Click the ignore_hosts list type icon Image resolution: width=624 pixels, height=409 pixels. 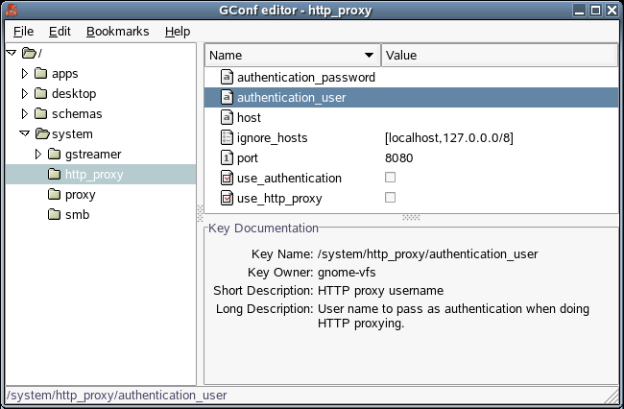[228, 137]
